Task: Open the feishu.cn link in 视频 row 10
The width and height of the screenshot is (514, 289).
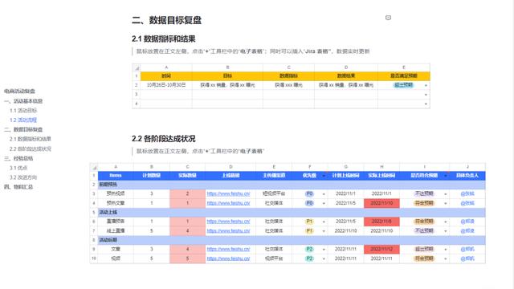Action: [x=228, y=258]
